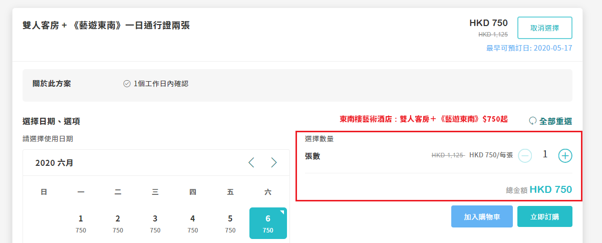Image resolution: width=602 pixels, height=243 pixels.
Task: Click total amount HKD 750
Action: [x=551, y=190]
